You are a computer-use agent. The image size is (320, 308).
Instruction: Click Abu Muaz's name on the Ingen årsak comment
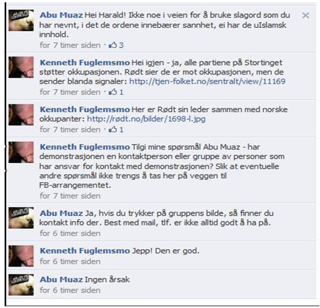[x=61, y=280]
